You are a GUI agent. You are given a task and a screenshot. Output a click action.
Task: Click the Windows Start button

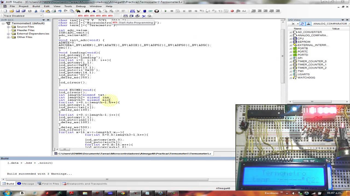[7, 193]
